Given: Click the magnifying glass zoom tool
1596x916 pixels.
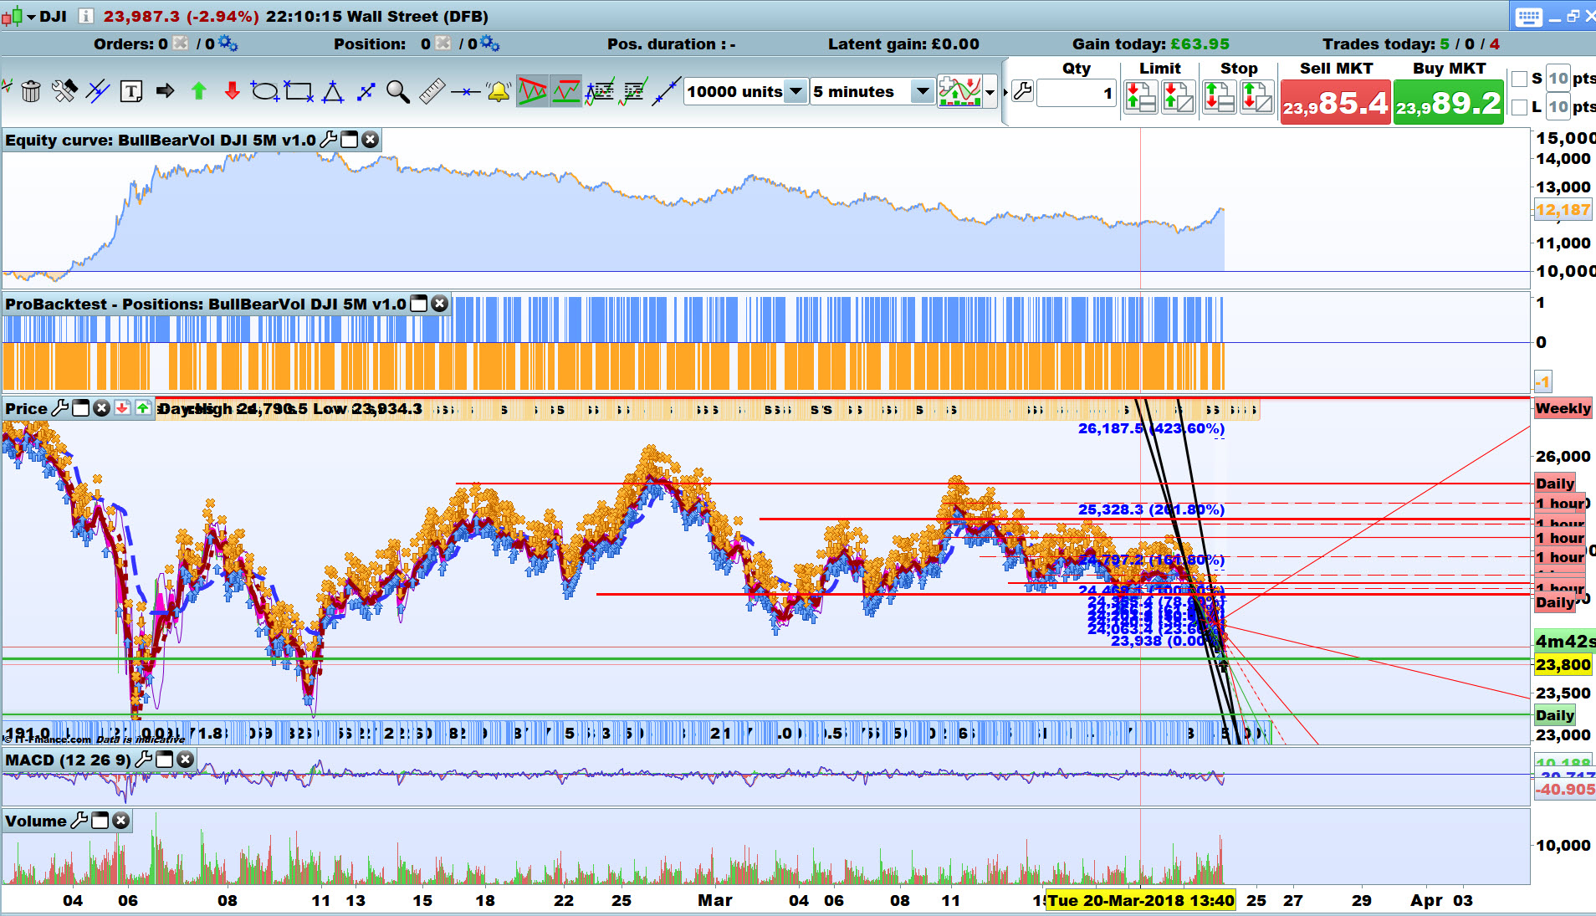Looking at the screenshot, I should click(x=398, y=91).
